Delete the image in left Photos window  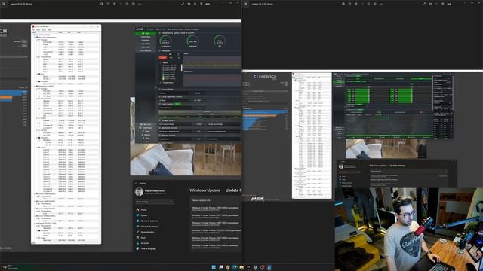(x=115, y=4)
